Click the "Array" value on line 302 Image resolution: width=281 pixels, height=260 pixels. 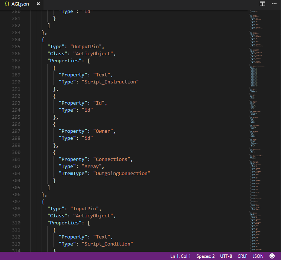91,166
